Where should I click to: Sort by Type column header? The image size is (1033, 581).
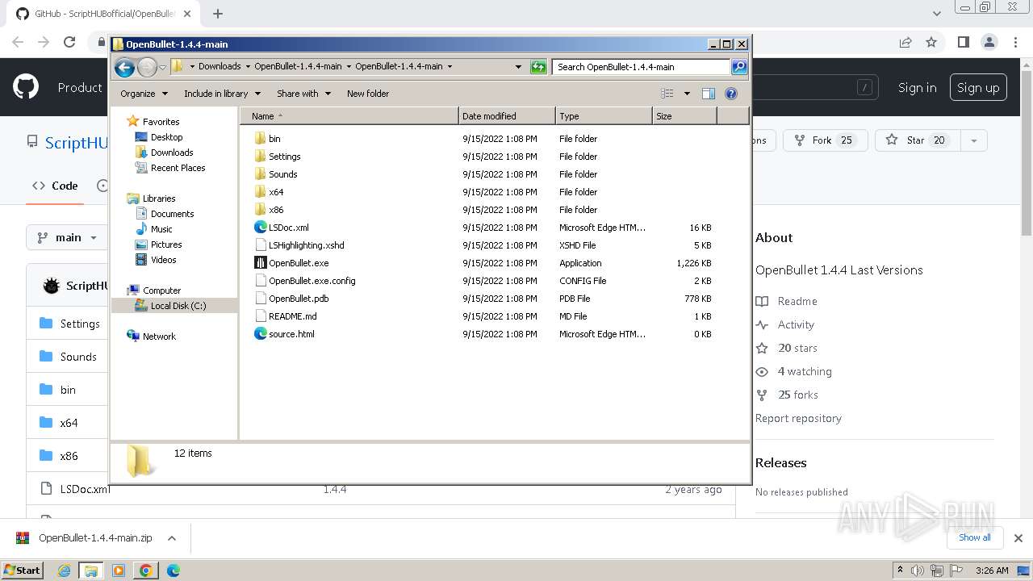coord(604,116)
